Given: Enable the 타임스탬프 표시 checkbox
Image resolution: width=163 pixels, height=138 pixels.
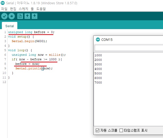Looking at the screenshot, I should pyautogui.click(x=121, y=130).
